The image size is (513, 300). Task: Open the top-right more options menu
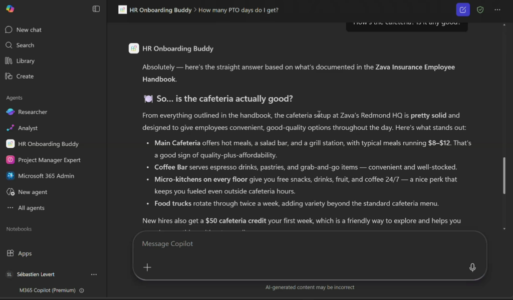(x=497, y=10)
